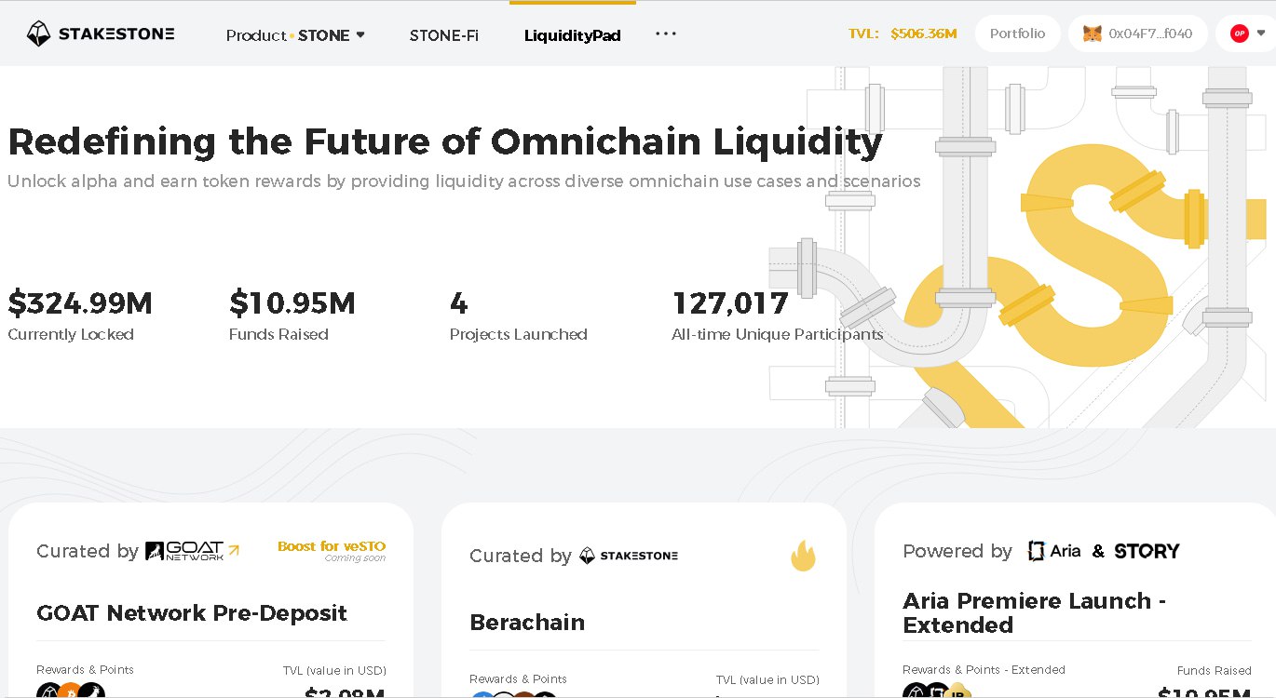The height and width of the screenshot is (698, 1276).
Task: Open the network selector dropdown arrow
Action: coord(1261,34)
